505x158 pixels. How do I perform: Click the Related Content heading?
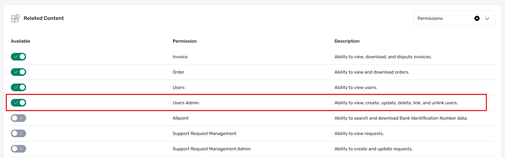44,18
